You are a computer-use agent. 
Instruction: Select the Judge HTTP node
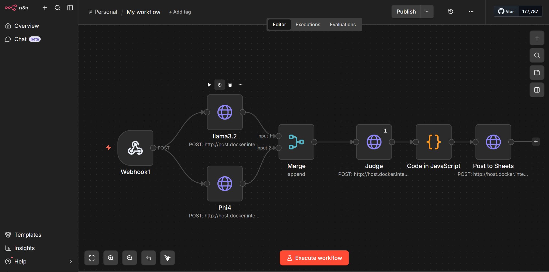pos(374,142)
